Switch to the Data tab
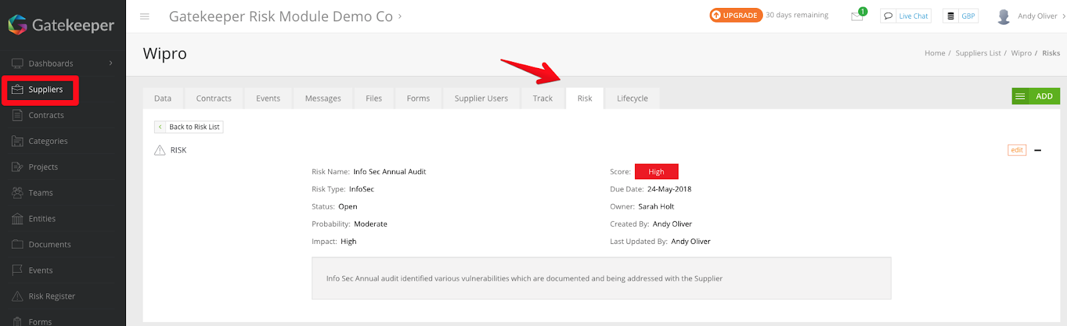The height and width of the screenshot is (326, 1067). pos(163,98)
